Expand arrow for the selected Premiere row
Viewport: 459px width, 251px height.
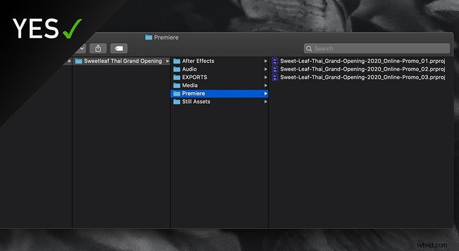(266, 93)
